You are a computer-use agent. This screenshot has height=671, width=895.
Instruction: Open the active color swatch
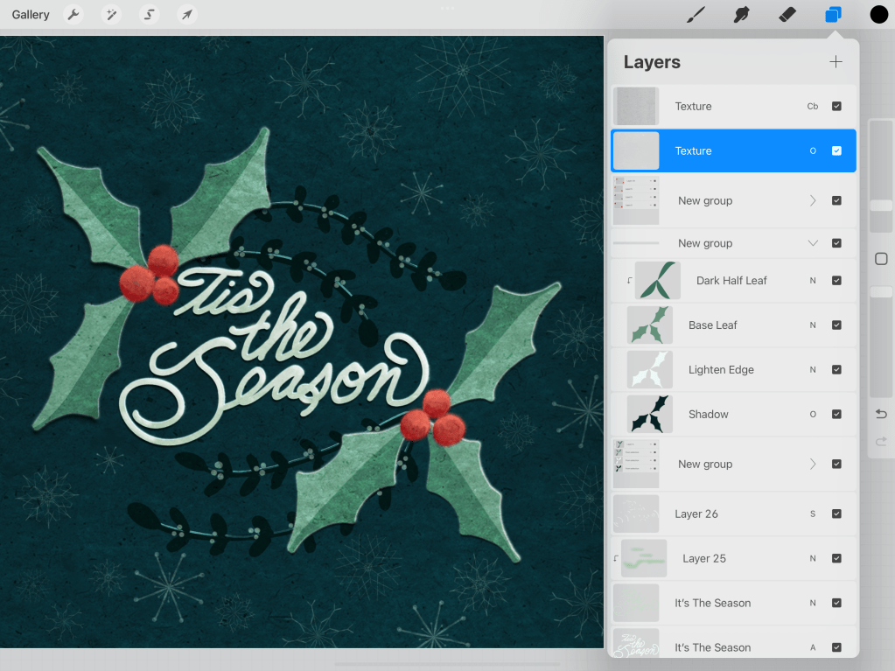coord(878,15)
